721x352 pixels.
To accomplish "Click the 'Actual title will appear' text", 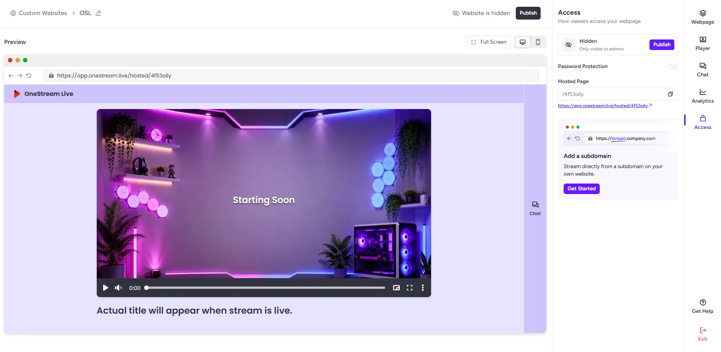I will tap(194, 311).
